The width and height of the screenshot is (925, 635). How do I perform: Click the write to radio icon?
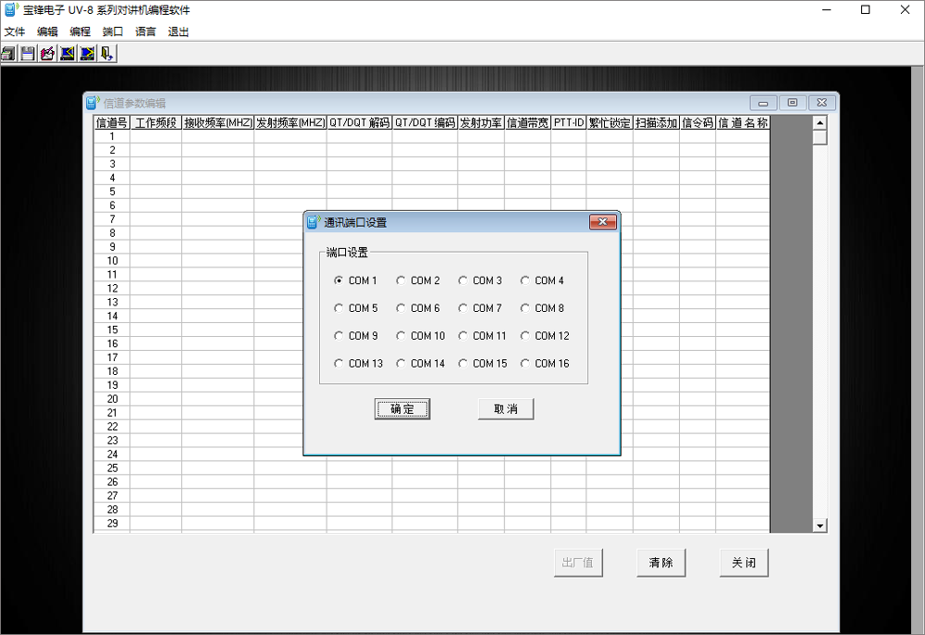(87, 54)
